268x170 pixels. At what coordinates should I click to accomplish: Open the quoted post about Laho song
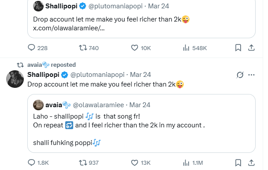(141, 123)
